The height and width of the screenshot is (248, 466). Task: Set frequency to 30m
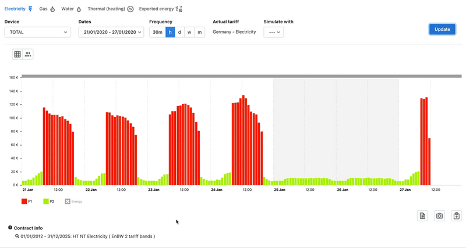157,32
